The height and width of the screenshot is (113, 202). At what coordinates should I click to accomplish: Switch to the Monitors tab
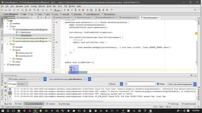[22, 84]
